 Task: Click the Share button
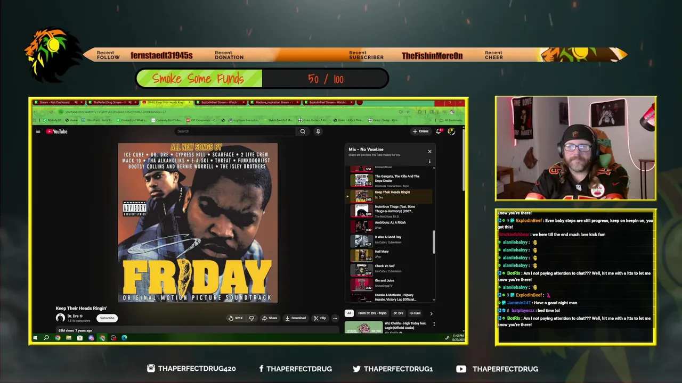(x=270, y=318)
